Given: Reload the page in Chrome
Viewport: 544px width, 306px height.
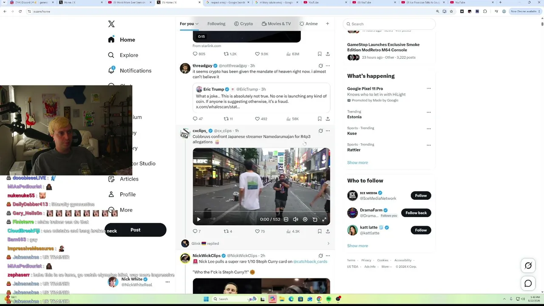Looking at the screenshot, I should click(20, 11).
